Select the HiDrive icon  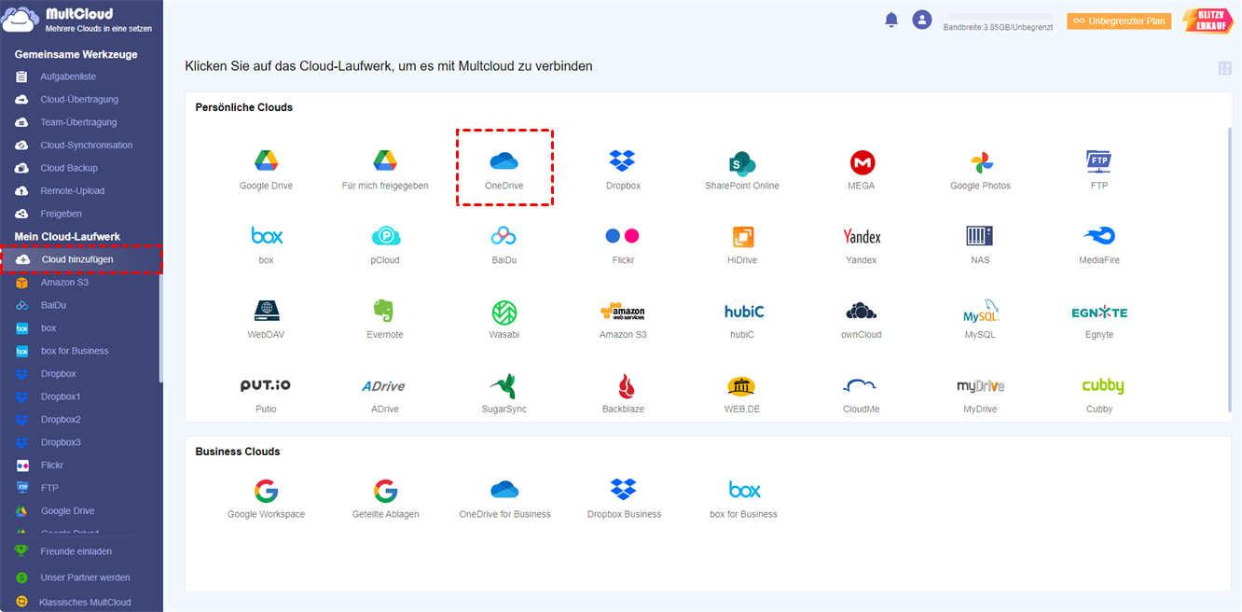coord(742,236)
